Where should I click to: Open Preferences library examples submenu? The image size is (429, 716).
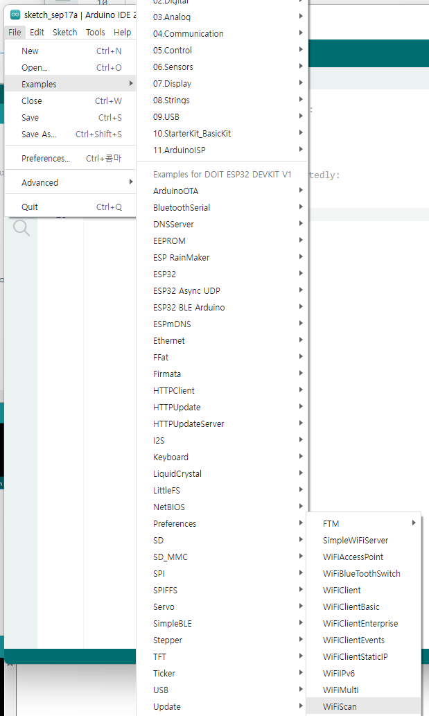[x=222, y=524]
